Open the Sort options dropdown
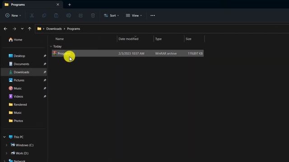 (112, 16)
